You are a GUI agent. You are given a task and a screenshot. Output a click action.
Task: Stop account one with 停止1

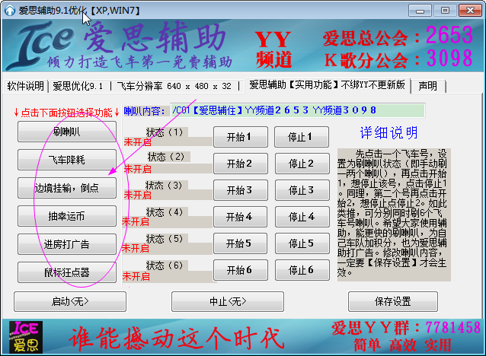coord(302,137)
